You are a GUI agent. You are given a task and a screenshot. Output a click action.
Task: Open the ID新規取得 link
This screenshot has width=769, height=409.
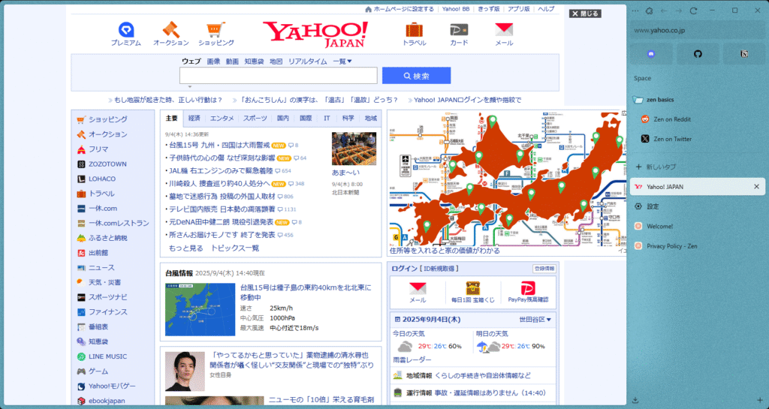[x=440, y=269]
